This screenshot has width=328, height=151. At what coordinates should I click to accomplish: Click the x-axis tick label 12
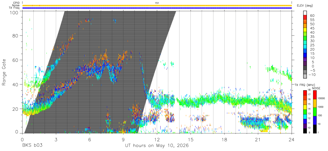tap(157, 139)
